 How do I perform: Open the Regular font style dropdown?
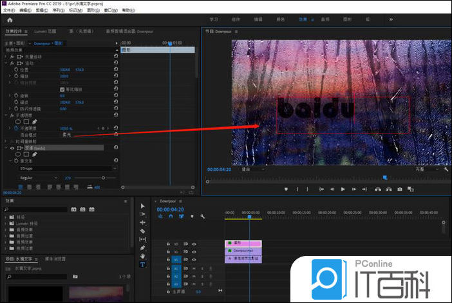click(37, 177)
